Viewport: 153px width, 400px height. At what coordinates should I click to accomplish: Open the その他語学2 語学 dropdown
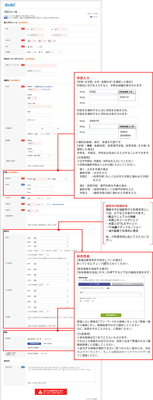pyautogui.click(x=51, y=290)
